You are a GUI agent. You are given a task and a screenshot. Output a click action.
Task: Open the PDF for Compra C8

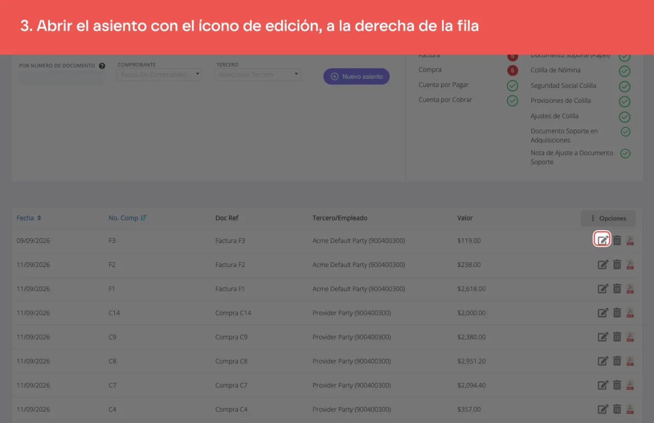click(x=630, y=361)
